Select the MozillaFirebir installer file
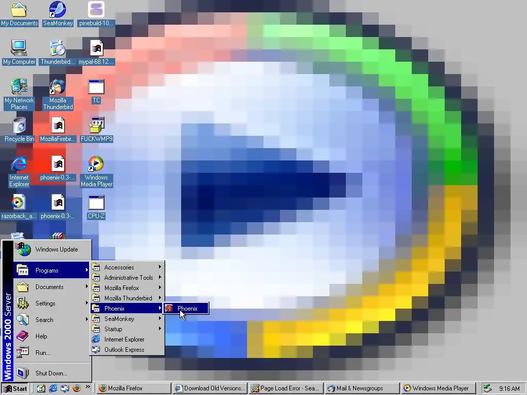 coord(58,129)
